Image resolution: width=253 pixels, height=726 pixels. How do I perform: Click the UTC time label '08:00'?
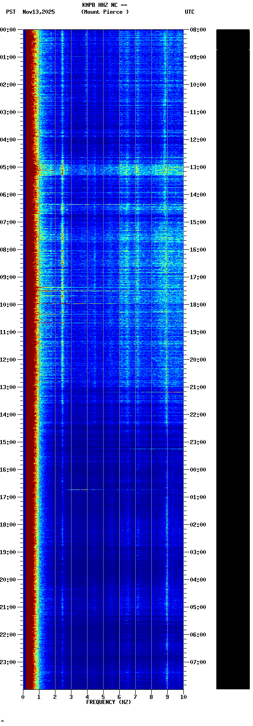click(x=198, y=30)
